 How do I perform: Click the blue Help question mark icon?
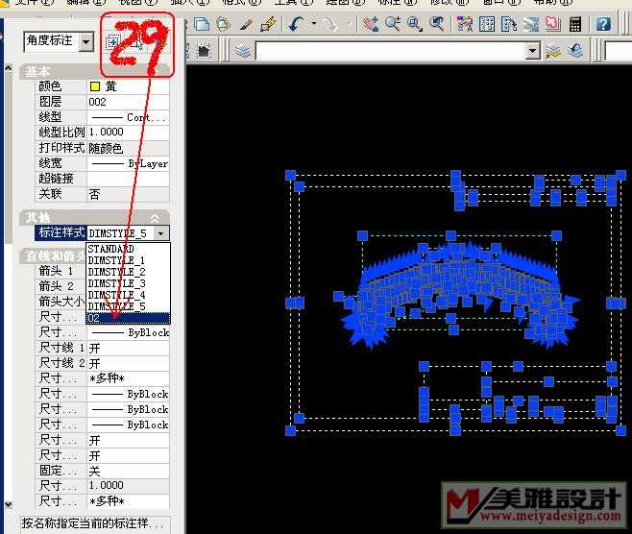pyautogui.click(x=603, y=24)
